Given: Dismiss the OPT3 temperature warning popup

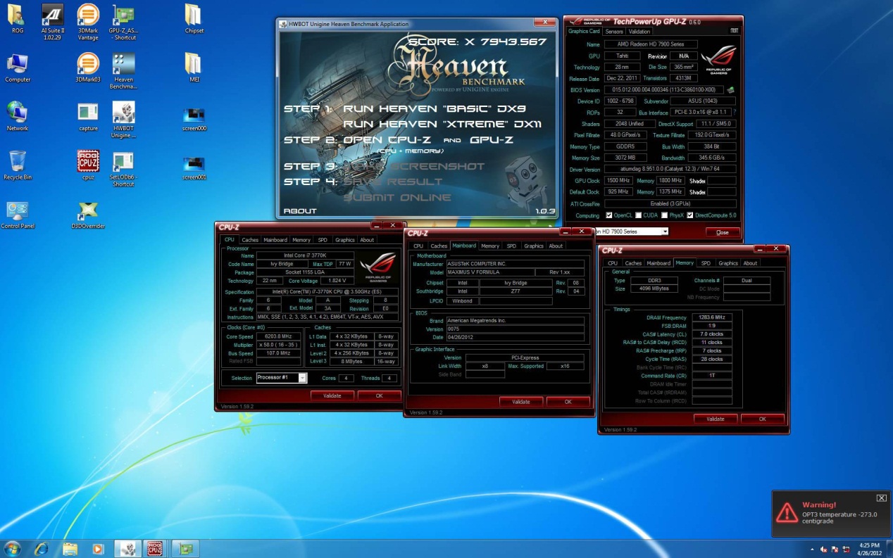Looking at the screenshot, I should tap(881, 498).
